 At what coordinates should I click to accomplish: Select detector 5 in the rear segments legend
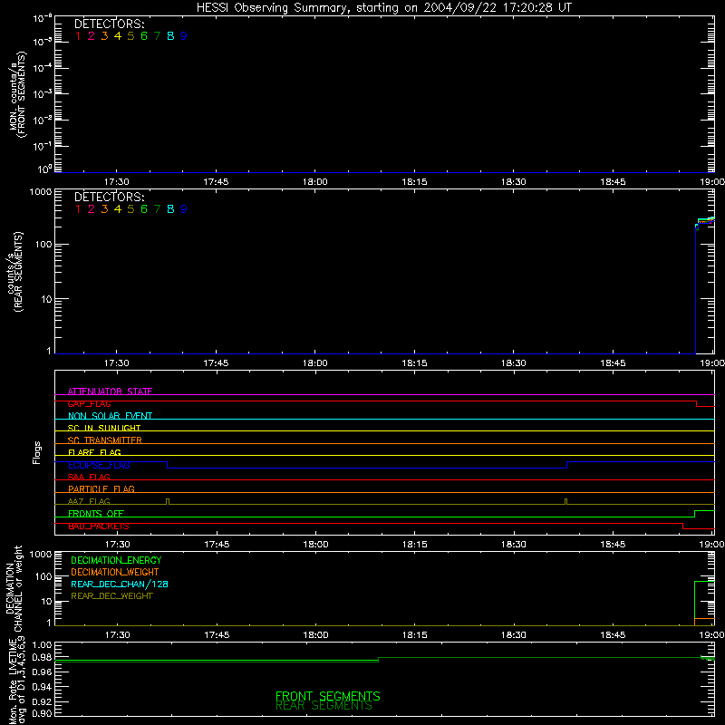click(x=130, y=209)
